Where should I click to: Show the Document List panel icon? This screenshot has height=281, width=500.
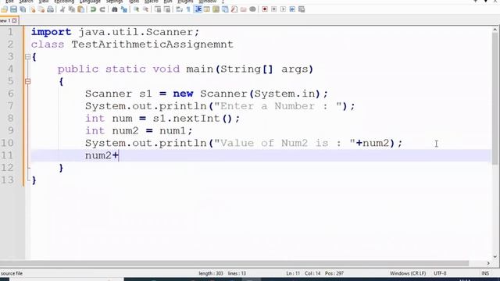coord(225,9)
